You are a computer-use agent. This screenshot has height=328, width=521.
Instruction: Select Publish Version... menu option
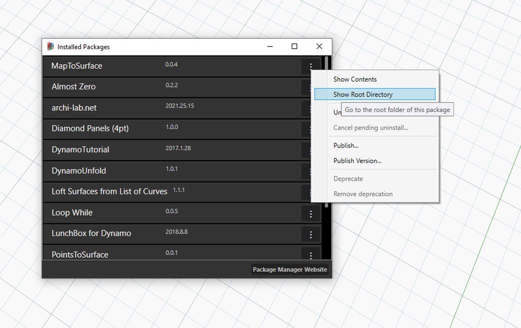coord(357,161)
